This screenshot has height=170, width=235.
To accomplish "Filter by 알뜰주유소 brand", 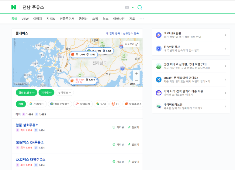I will (133, 104).
